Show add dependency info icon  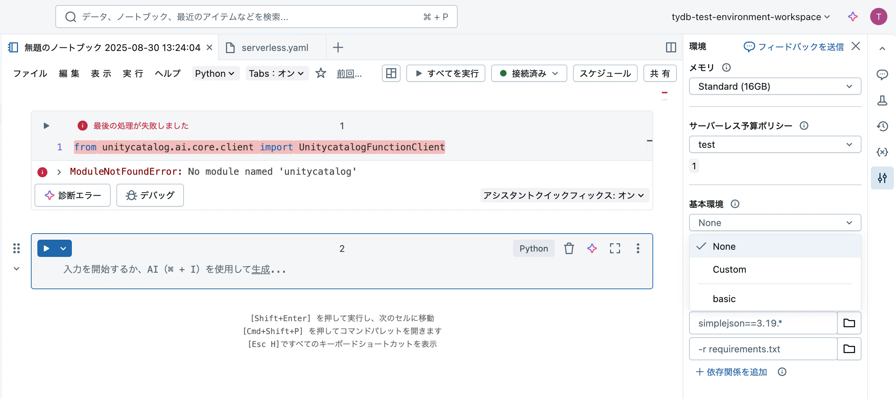tap(782, 372)
